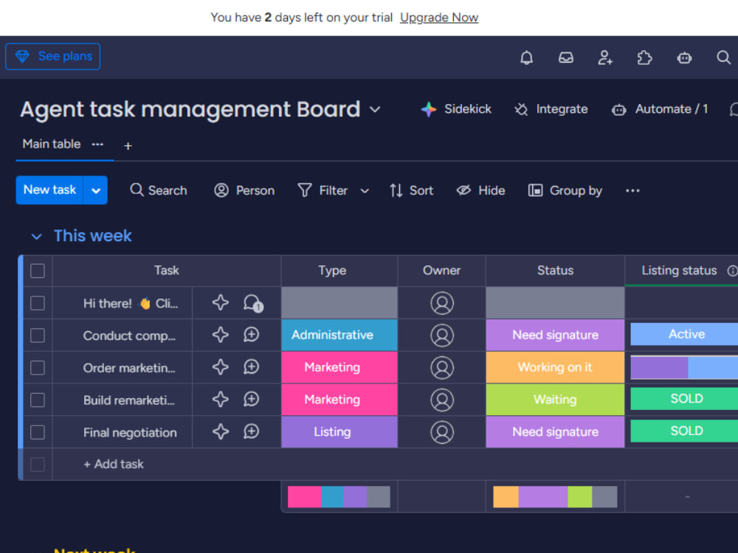Open the apps puzzle piece icon
Screen dimensions: 738x553
(644, 58)
